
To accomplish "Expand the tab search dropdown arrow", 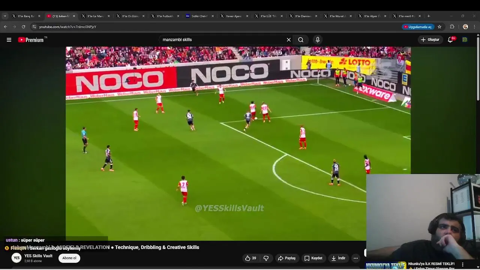I will tap(4, 16).
